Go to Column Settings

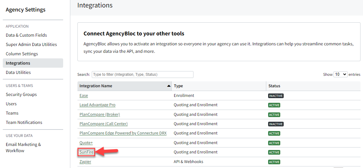pos(22,54)
